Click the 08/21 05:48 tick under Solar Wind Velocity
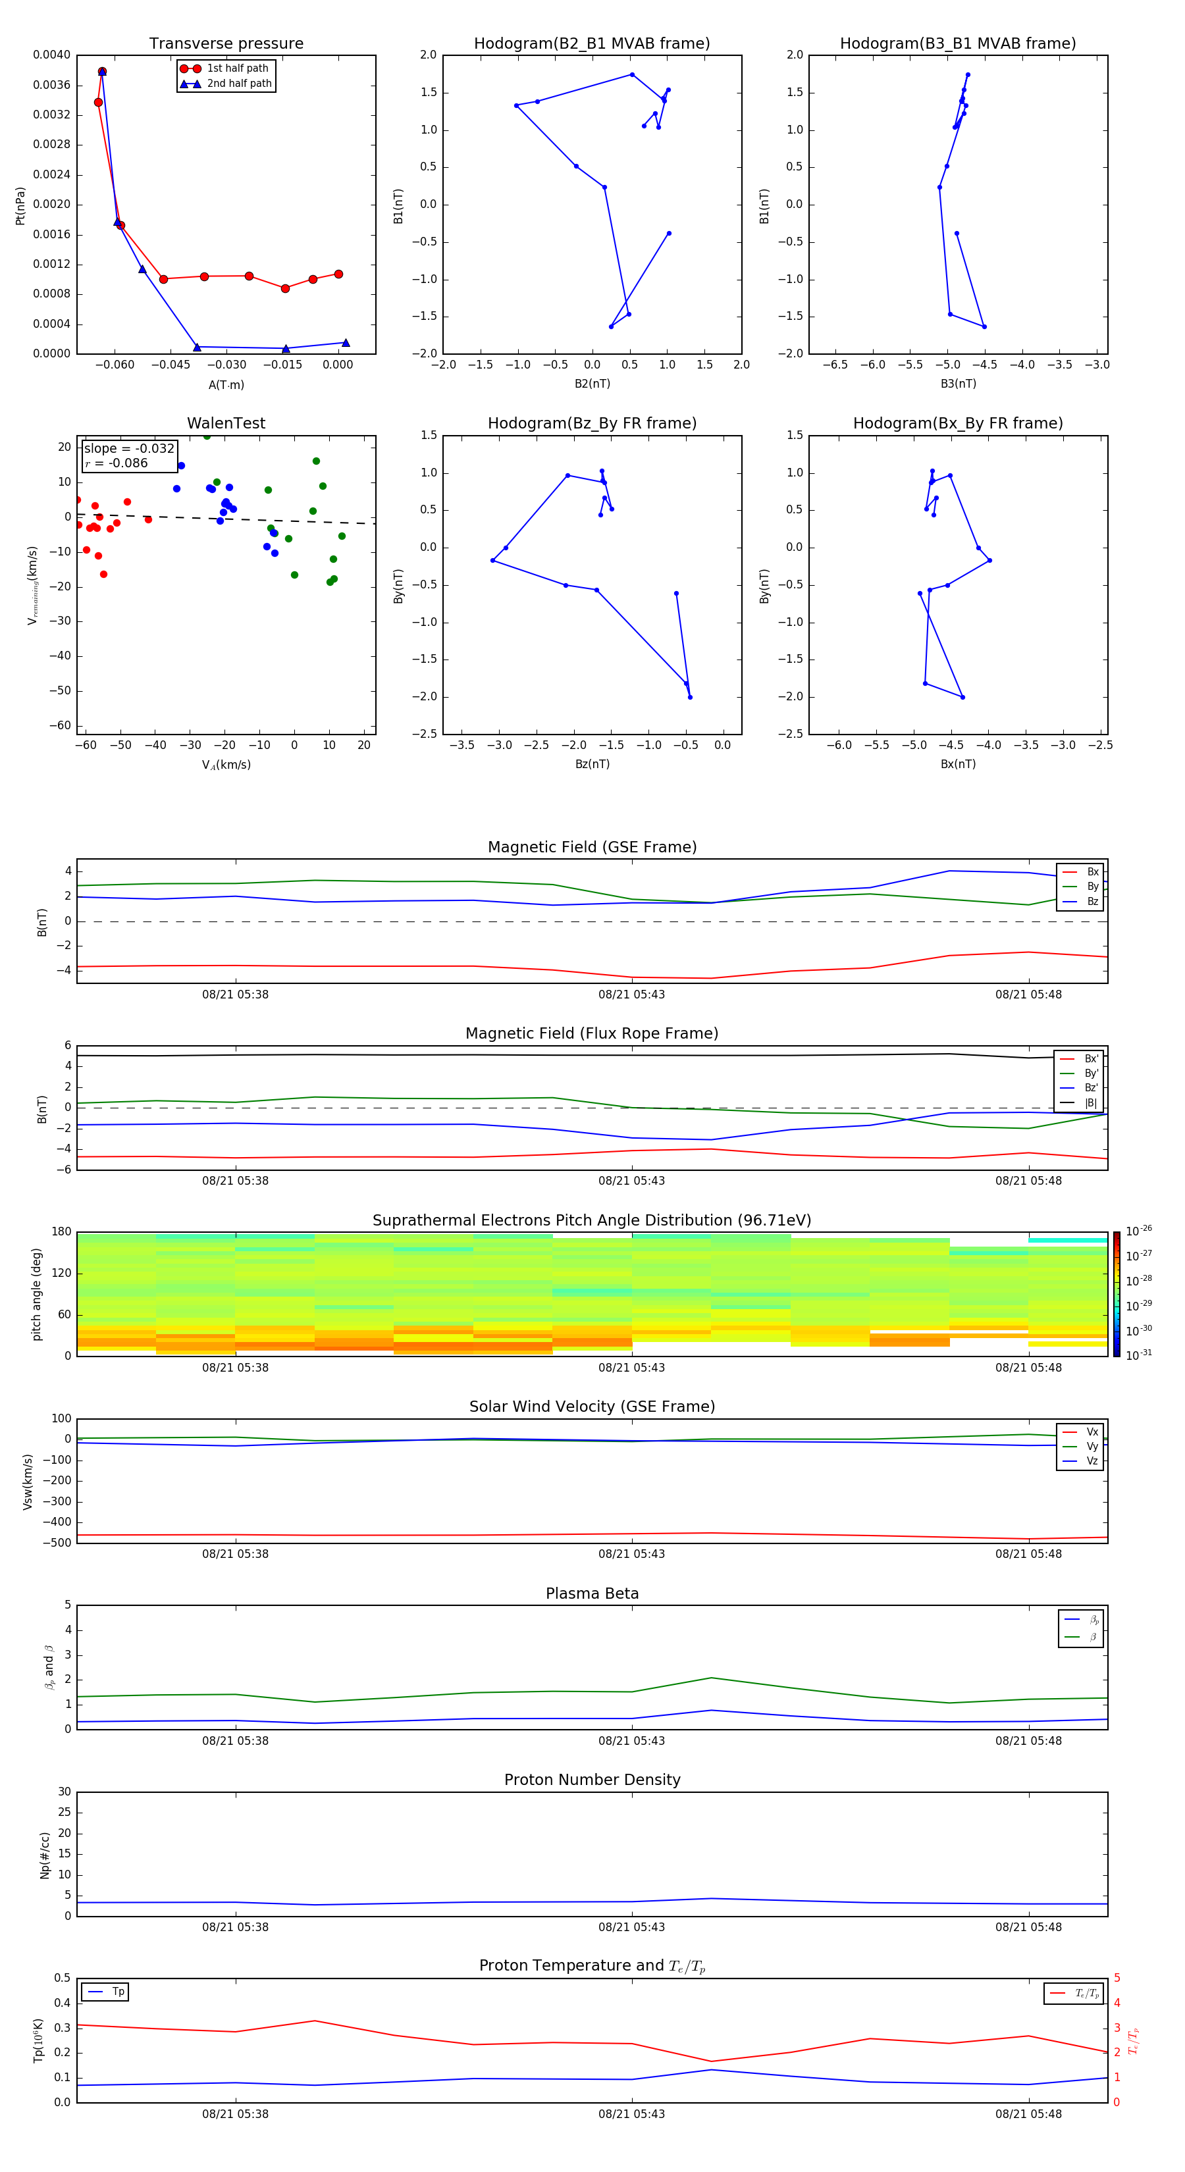 [x=1028, y=1554]
